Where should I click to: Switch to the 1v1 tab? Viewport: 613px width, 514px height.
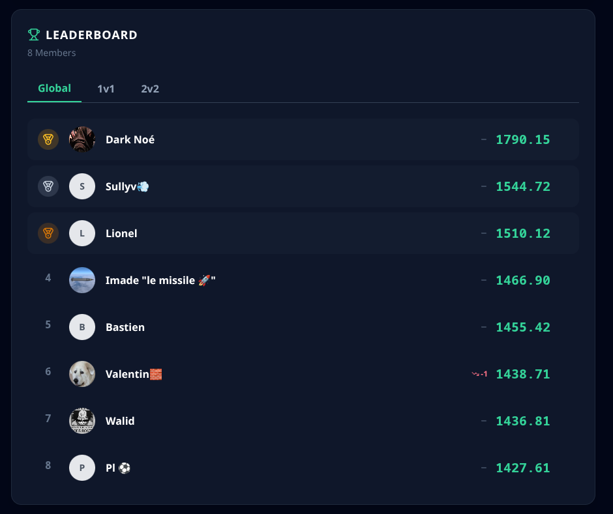(x=106, y=89)
